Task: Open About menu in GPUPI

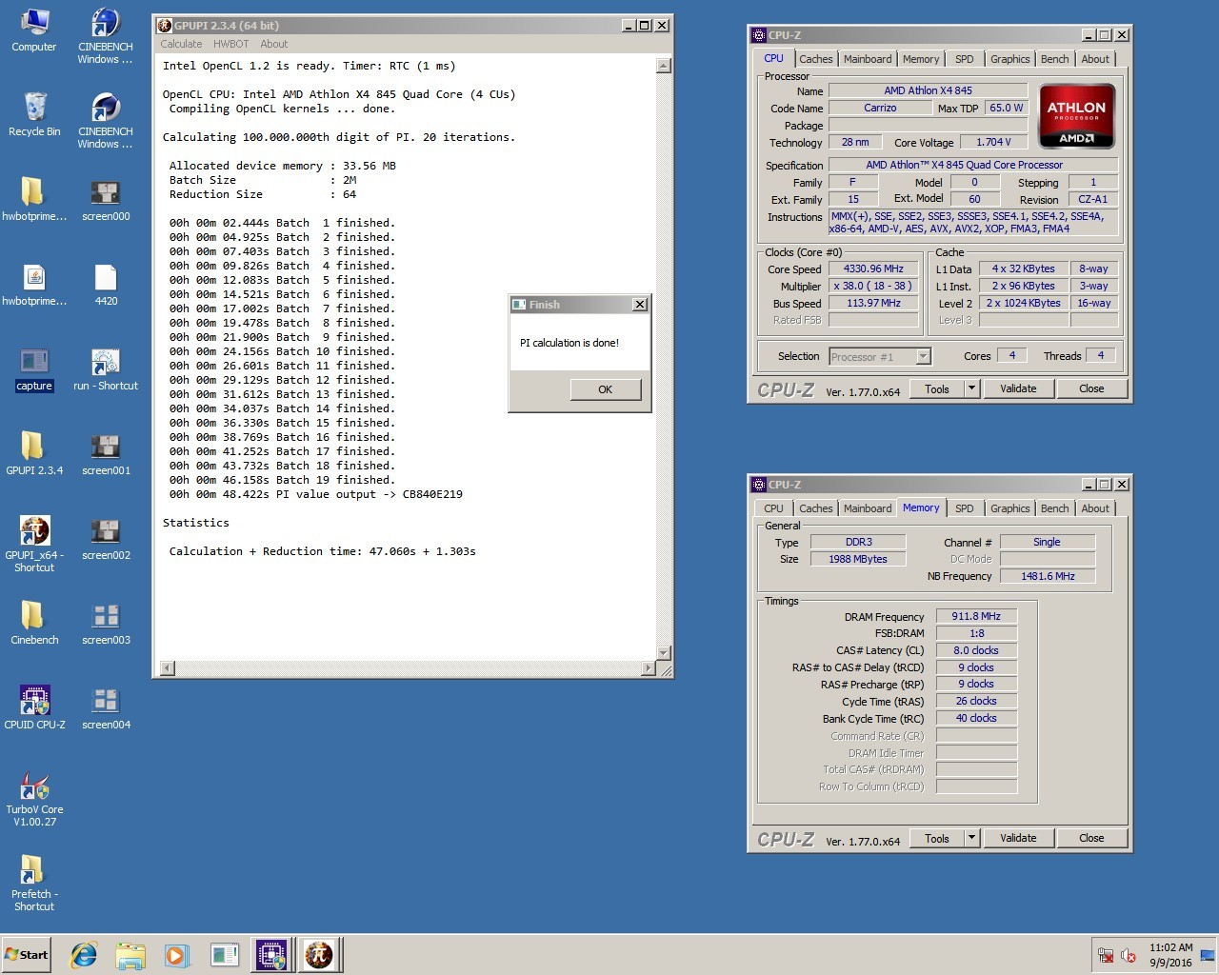Action: point(274,44)
